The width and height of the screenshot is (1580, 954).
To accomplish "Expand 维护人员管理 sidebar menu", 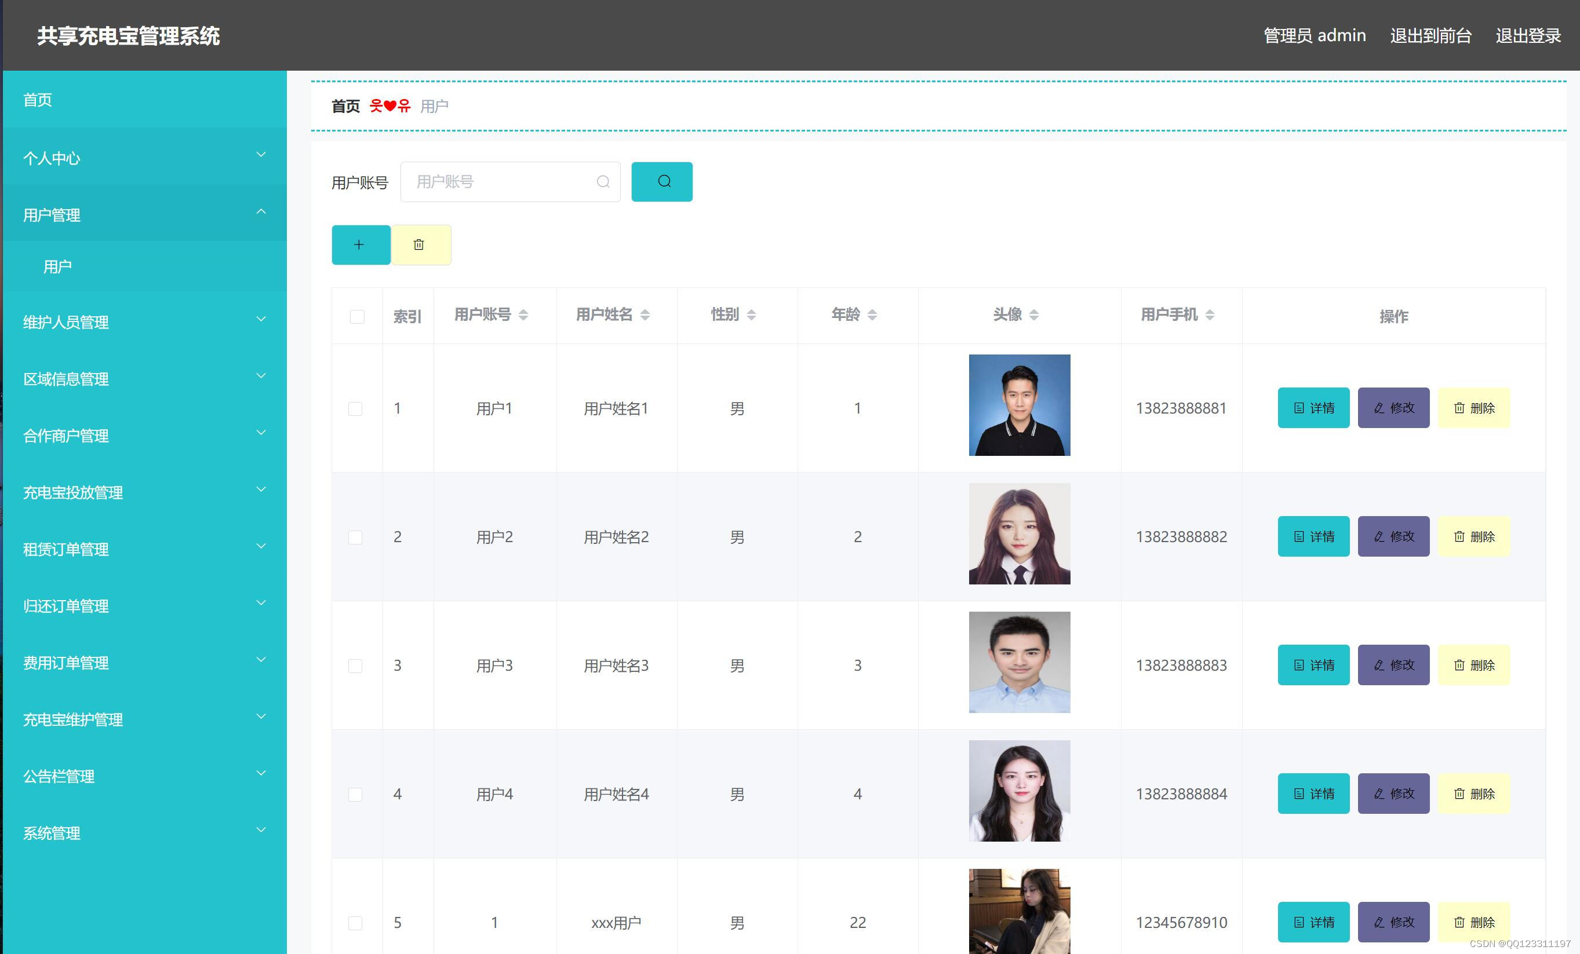I will point(145,321).
